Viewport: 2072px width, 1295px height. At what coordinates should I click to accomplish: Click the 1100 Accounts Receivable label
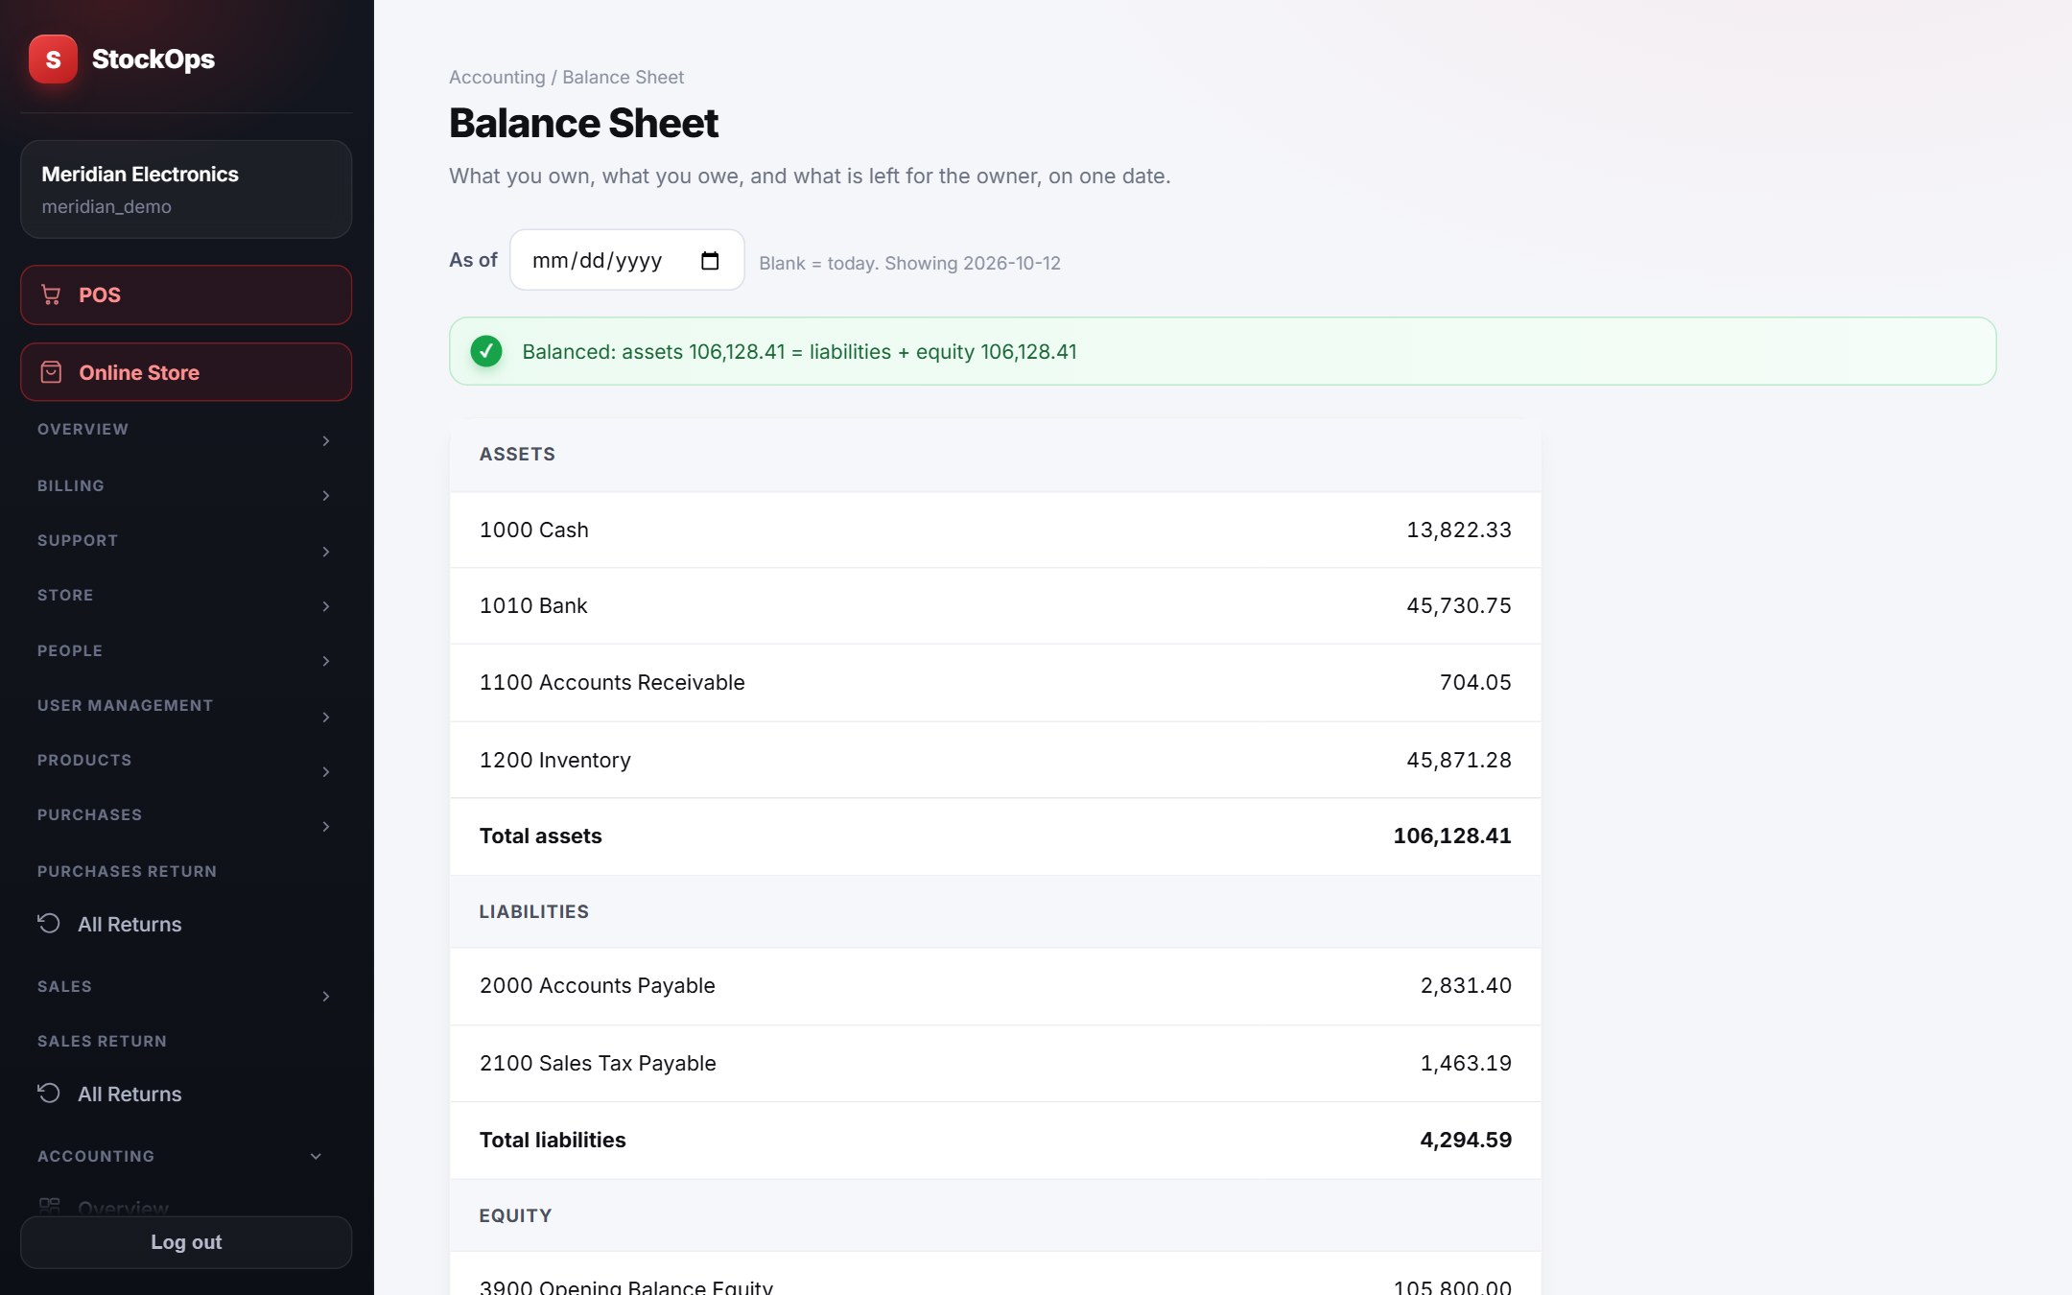[612, 682]
